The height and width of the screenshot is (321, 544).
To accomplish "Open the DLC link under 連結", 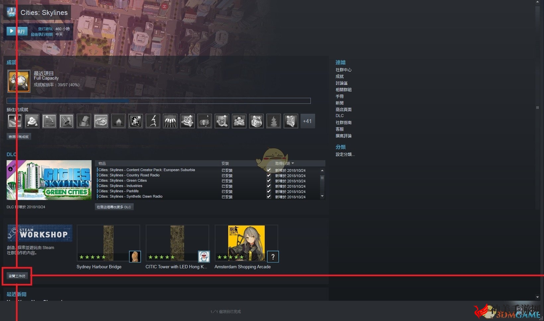I will pyautogui.click(x=339, y=116).
